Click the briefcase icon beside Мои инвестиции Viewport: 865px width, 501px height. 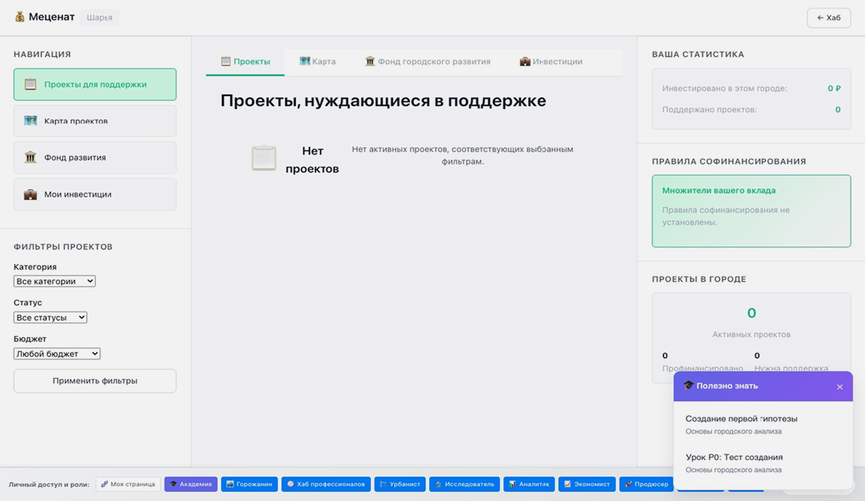(x=30, y=194)
